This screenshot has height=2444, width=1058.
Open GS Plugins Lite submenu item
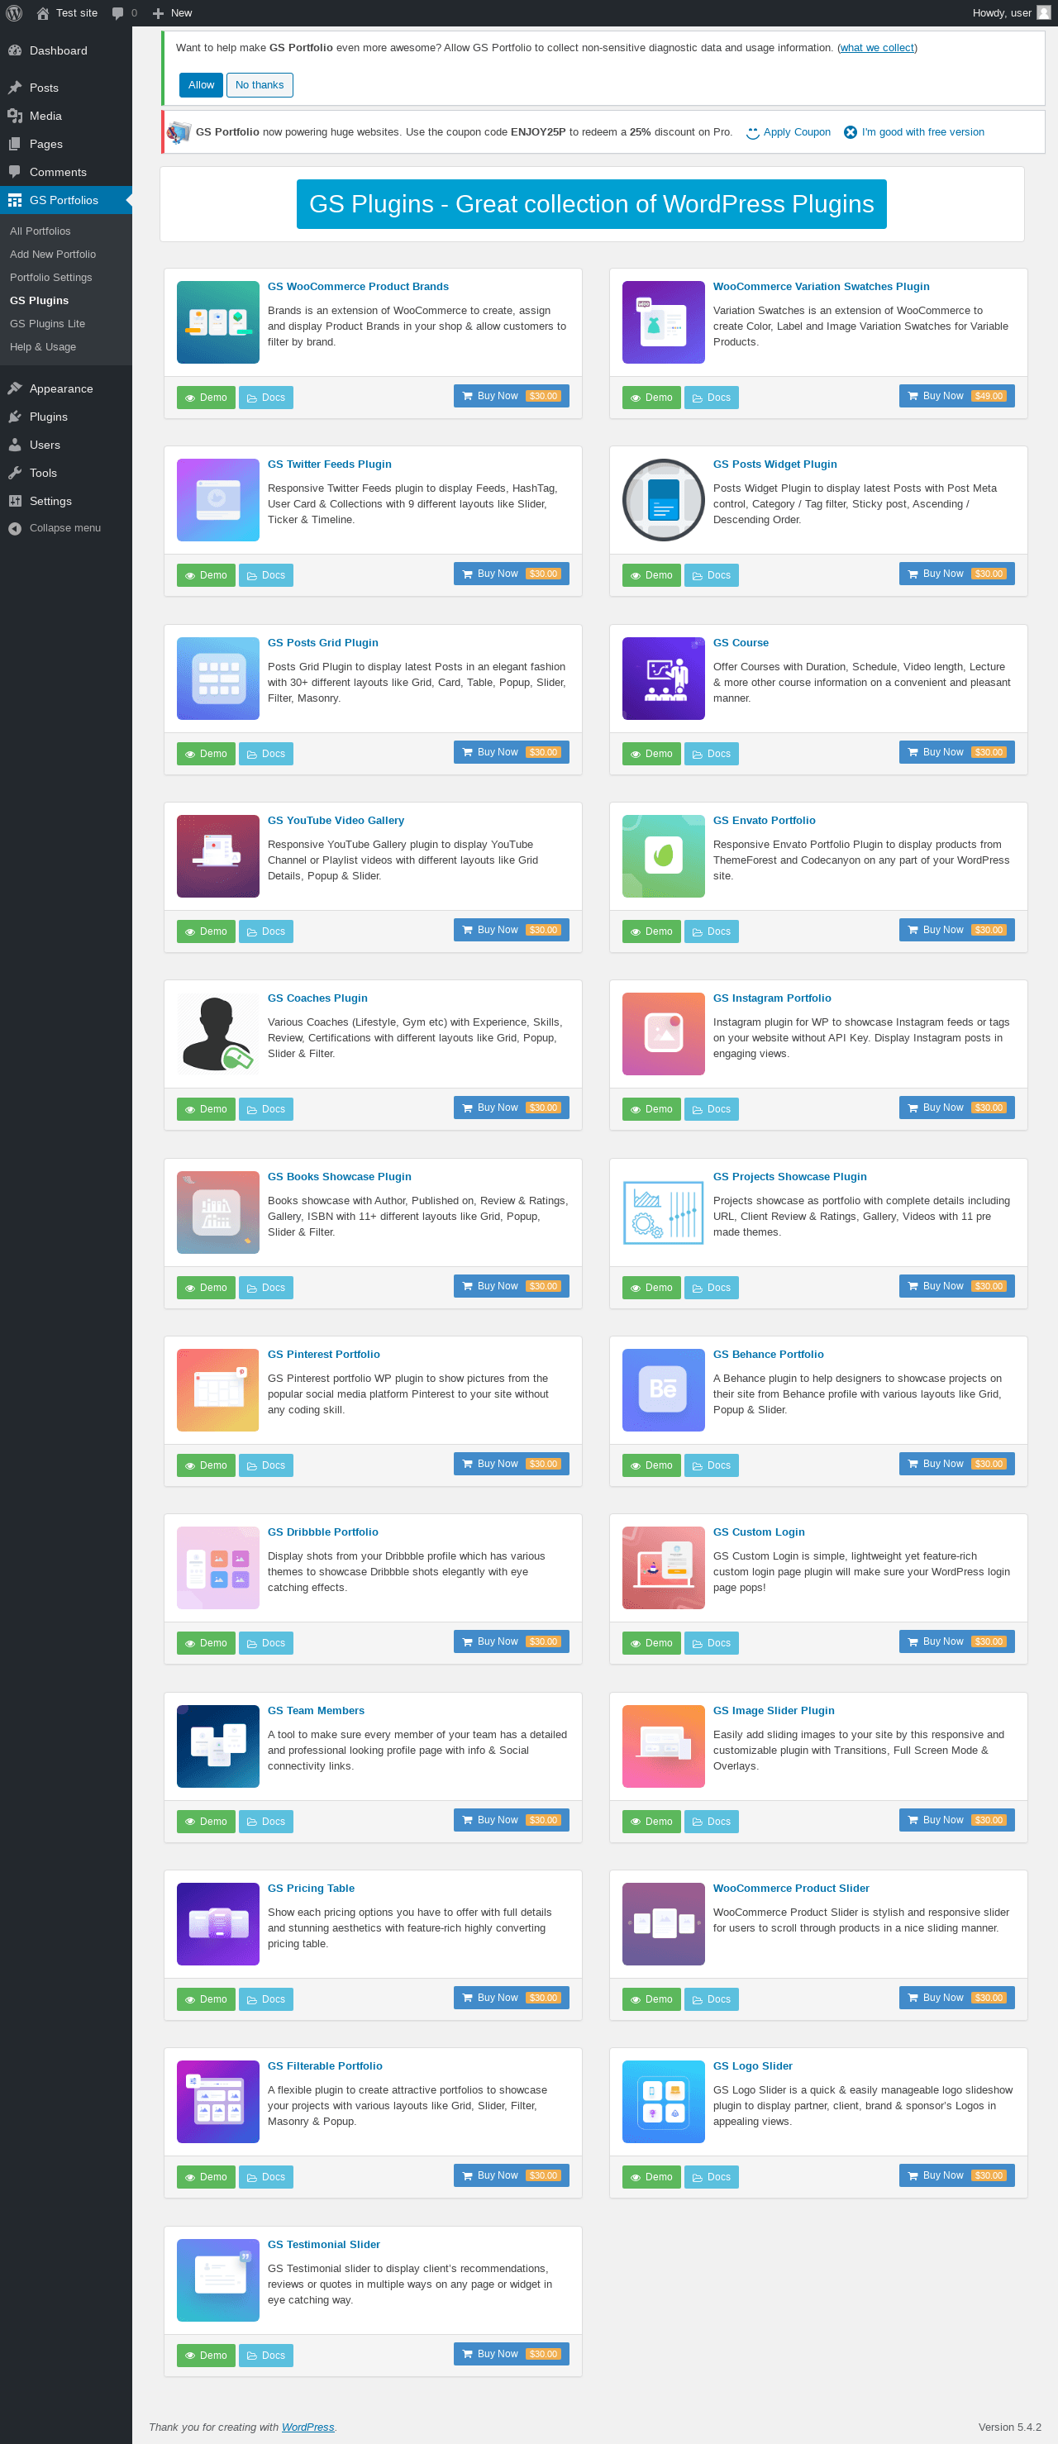[47, 323]
